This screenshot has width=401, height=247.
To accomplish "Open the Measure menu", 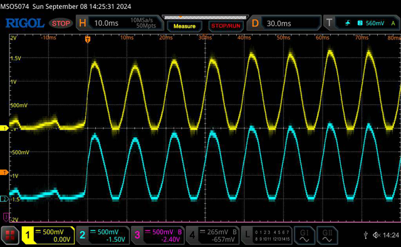I will (184, 26).
